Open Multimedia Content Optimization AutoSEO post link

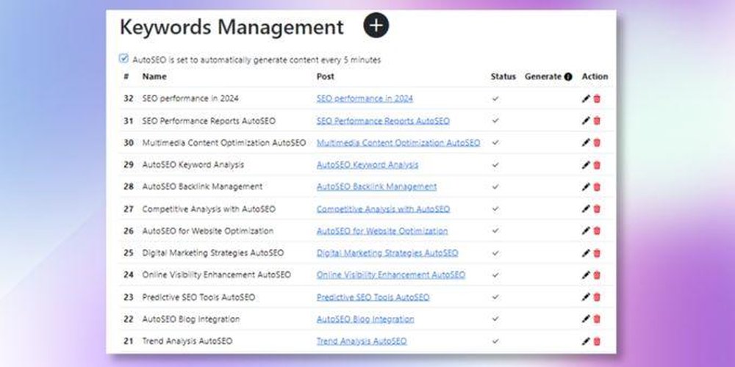pos(398,143)
